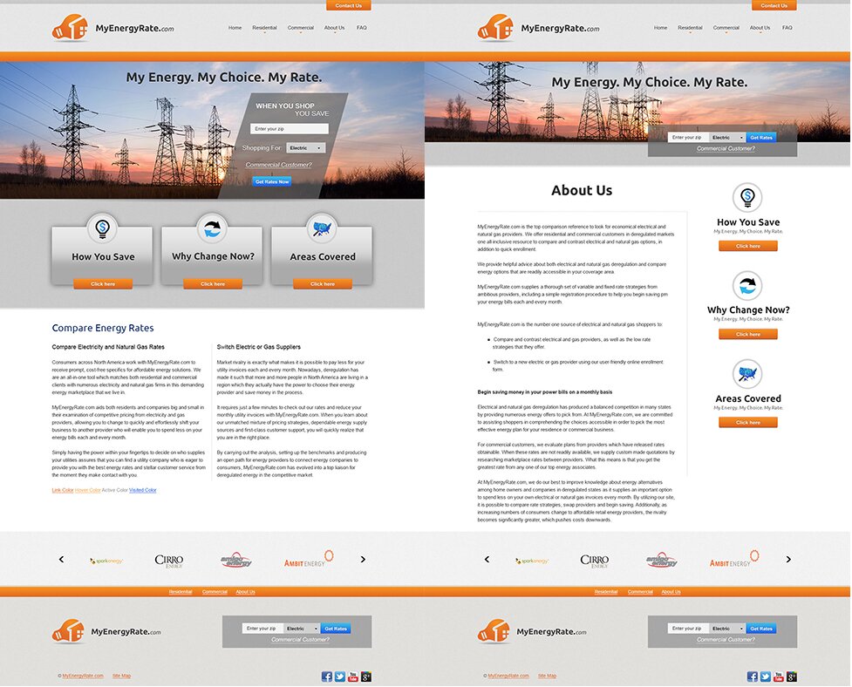Open the Shopping For Electric dropdown
The width and height of the screenshot is (852, 687).
pyautogui.click(x=306, y=148)
